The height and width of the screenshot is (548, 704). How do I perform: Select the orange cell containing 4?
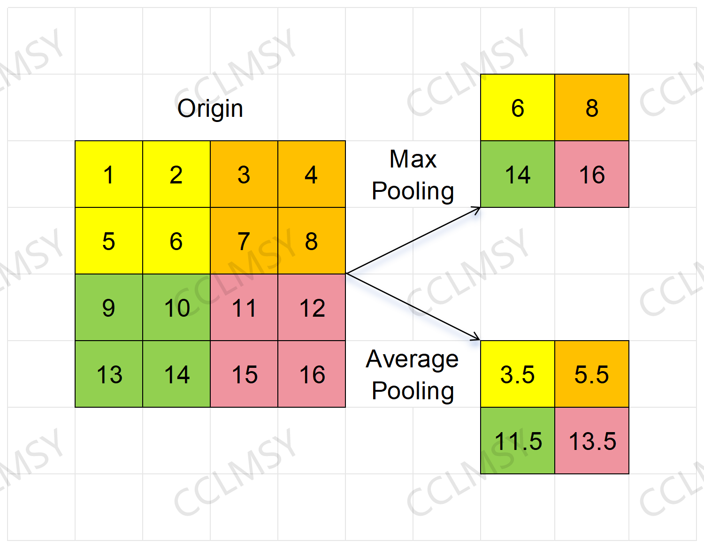[x=311, y=175]
